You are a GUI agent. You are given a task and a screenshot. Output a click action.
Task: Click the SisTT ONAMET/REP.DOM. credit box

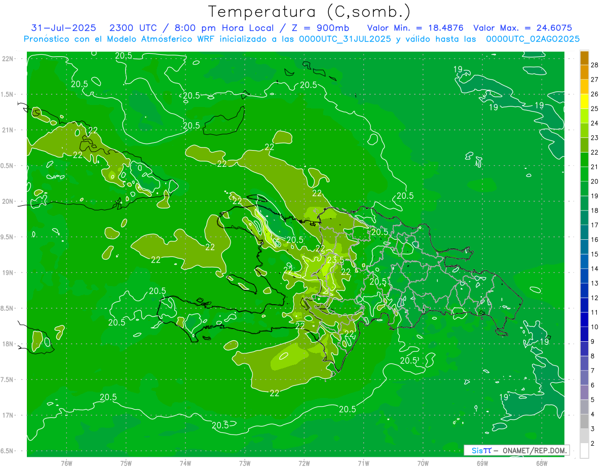click(x=516, y=450)
